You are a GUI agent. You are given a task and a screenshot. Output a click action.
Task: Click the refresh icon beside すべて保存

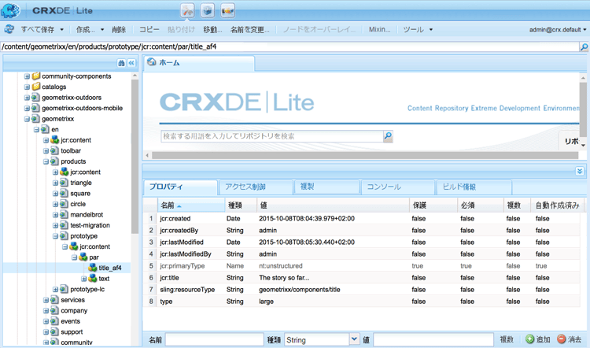coord(9,29)
